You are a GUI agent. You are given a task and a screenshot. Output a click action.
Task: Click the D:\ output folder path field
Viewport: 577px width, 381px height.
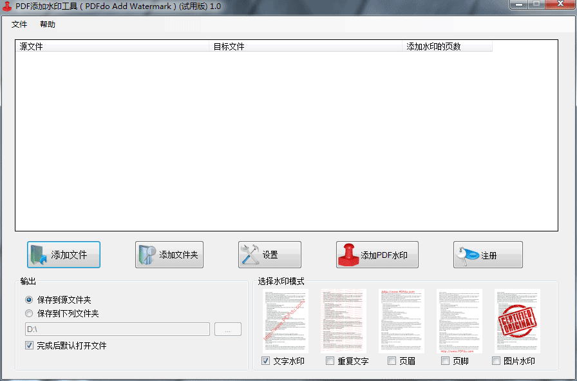[117, 329]
